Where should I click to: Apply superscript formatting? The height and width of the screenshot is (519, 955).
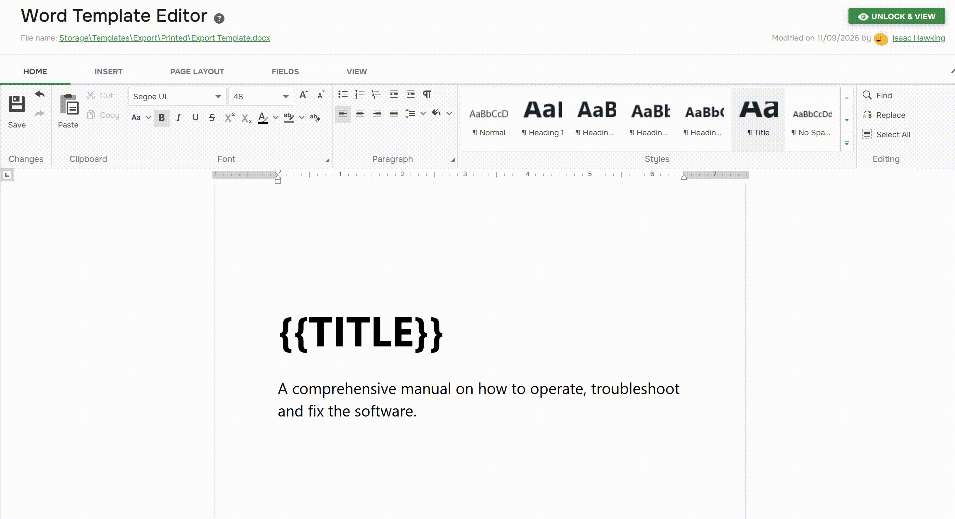point(229,117)
